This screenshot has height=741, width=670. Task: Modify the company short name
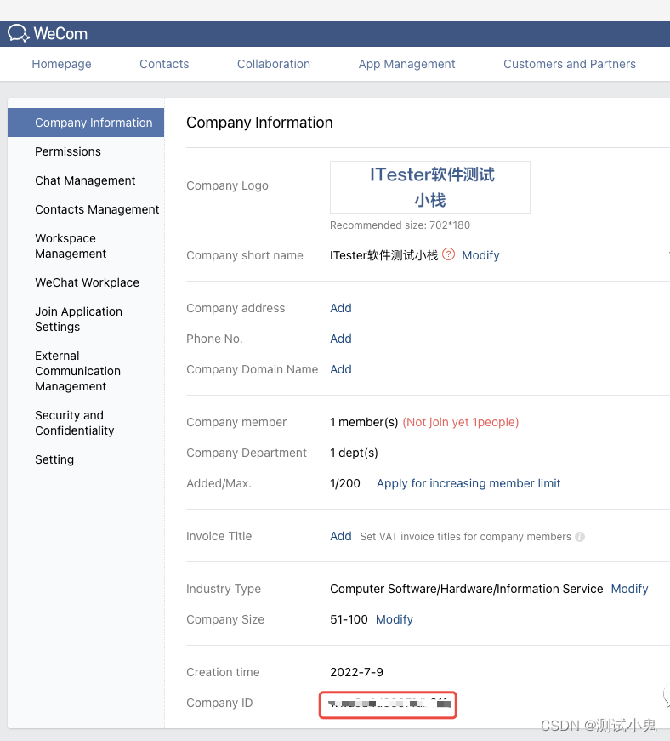[x=480, y=255]
